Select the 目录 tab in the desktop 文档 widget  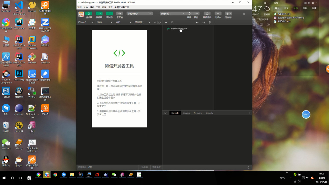click(x=286, y=8)
